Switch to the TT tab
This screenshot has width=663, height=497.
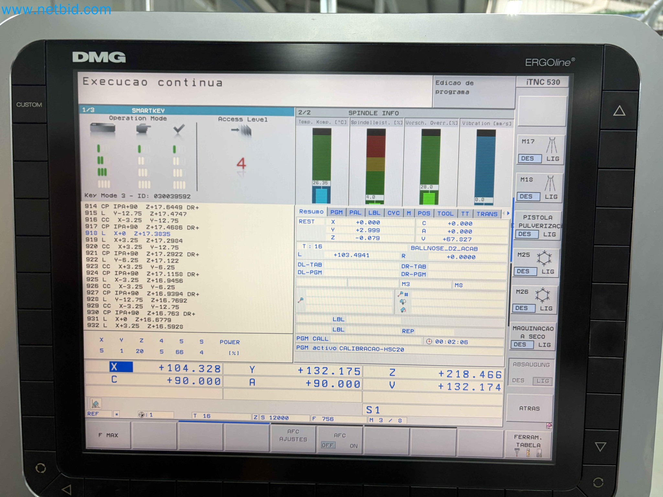pos(465,214)
